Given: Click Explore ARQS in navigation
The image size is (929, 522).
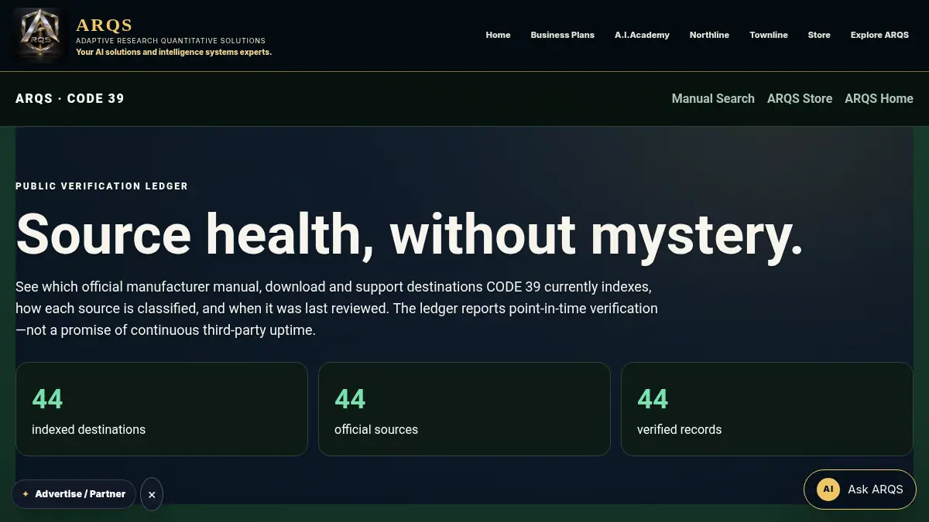Looking at the screenshot, I should [x=879, y=35].
